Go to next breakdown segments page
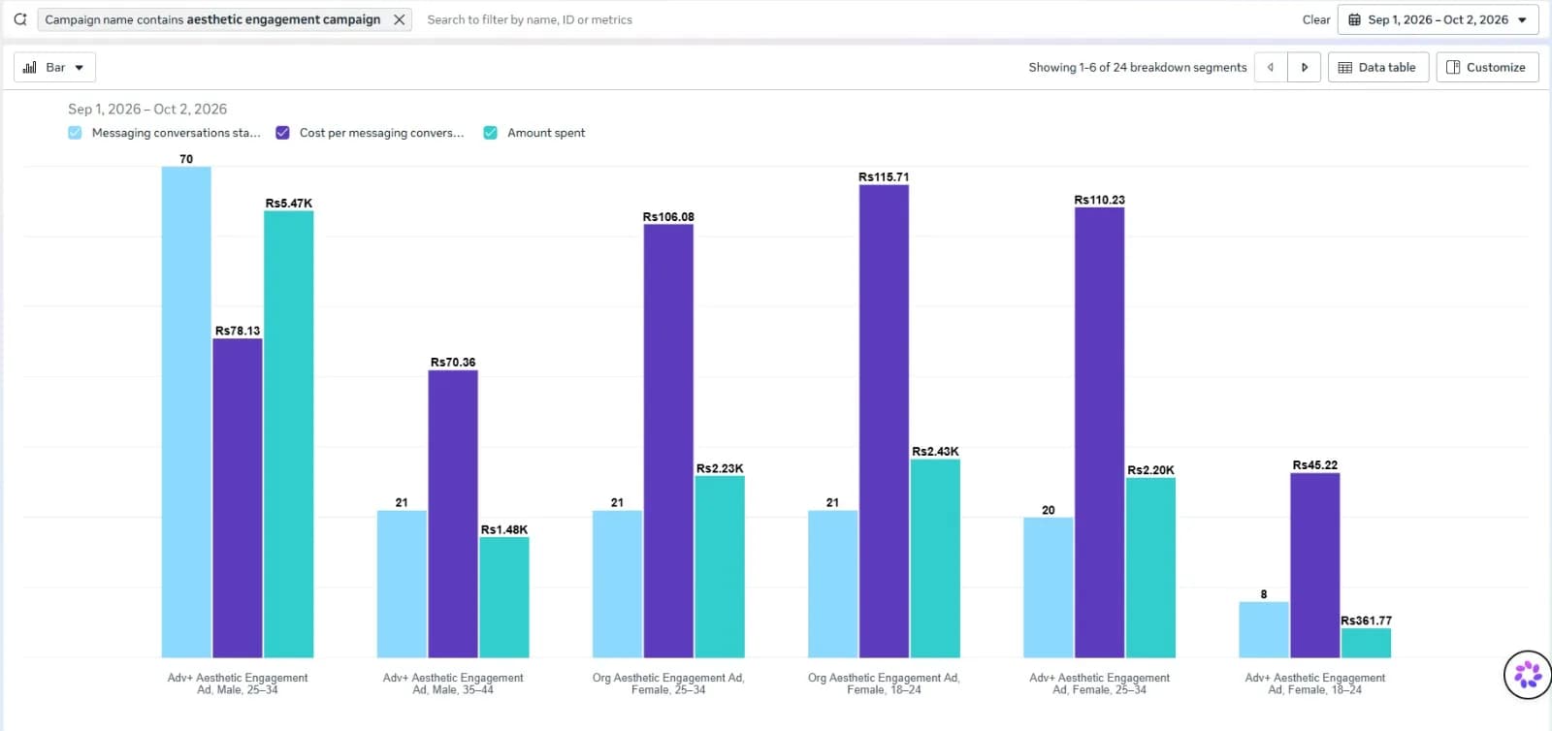Screen dimensions: 1552x731 click(x=1305, y=67)
